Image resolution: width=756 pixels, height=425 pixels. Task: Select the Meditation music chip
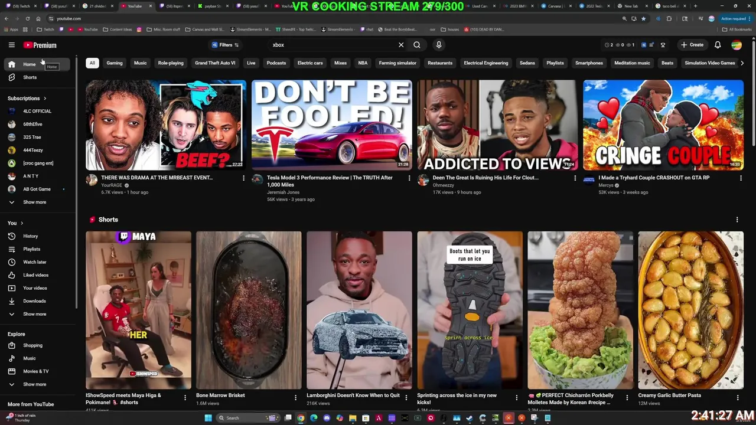pos(632,63)
